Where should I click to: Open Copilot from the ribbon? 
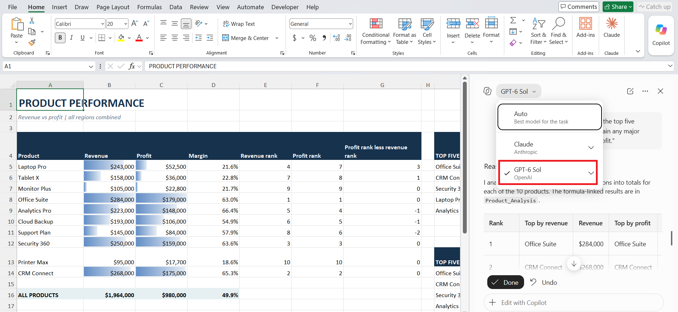(661, 35)
